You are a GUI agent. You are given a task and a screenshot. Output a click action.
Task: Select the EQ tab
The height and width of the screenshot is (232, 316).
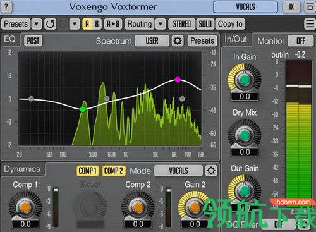(10, 39)
